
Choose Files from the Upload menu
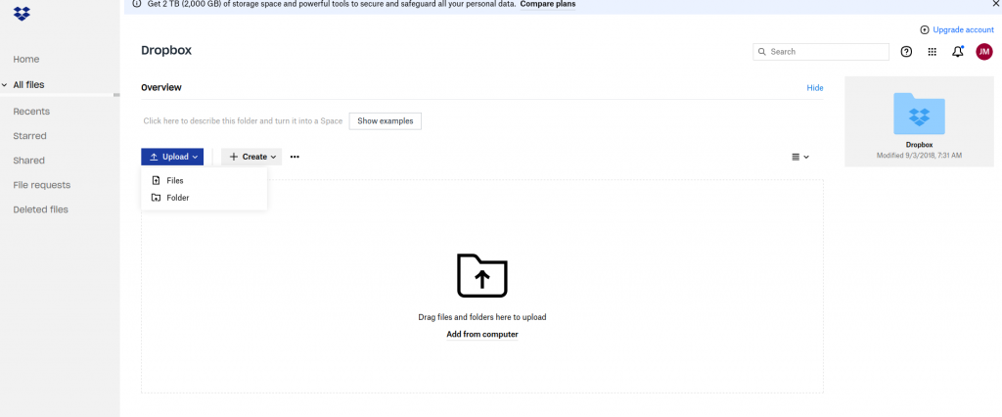204,181
